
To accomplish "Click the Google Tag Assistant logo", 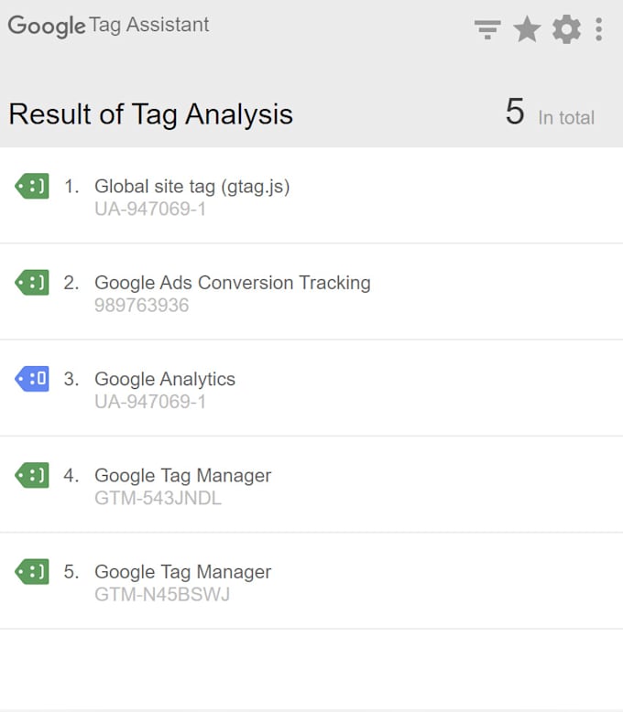I will [x=108, y=26].
